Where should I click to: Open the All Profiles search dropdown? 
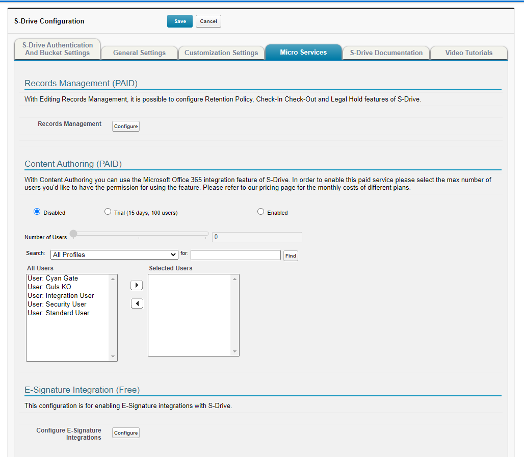pyautogui.click(x=114, y=255)
